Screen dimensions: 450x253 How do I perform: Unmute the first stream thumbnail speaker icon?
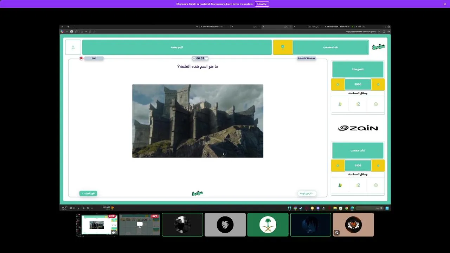click(x=114, y=232)
